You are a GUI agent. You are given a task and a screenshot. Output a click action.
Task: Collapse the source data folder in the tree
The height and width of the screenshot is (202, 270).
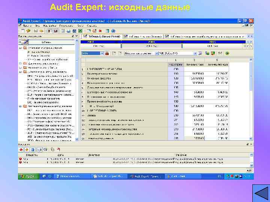[x=20, y=48]
